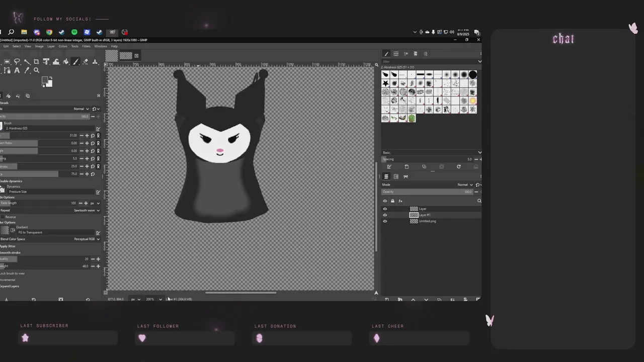This screenshot has height=362, width=644.
Task: Select the Zoom magnifier tool
Action: (x=36, y=70)
